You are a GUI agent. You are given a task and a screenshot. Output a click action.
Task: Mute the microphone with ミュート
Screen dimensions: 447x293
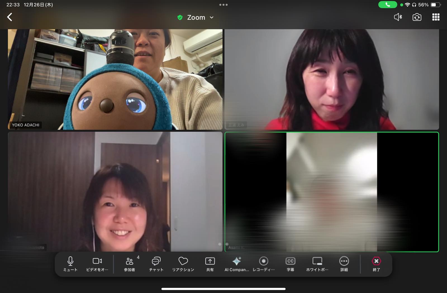pyautogui.click(x=70, y=264)
